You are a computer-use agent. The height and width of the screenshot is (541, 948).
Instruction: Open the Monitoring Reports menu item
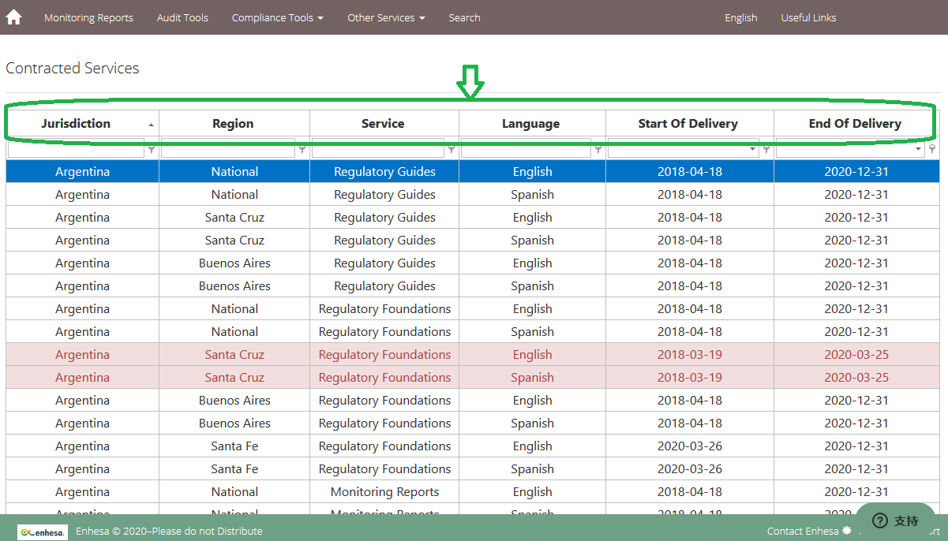coord(88,17)
